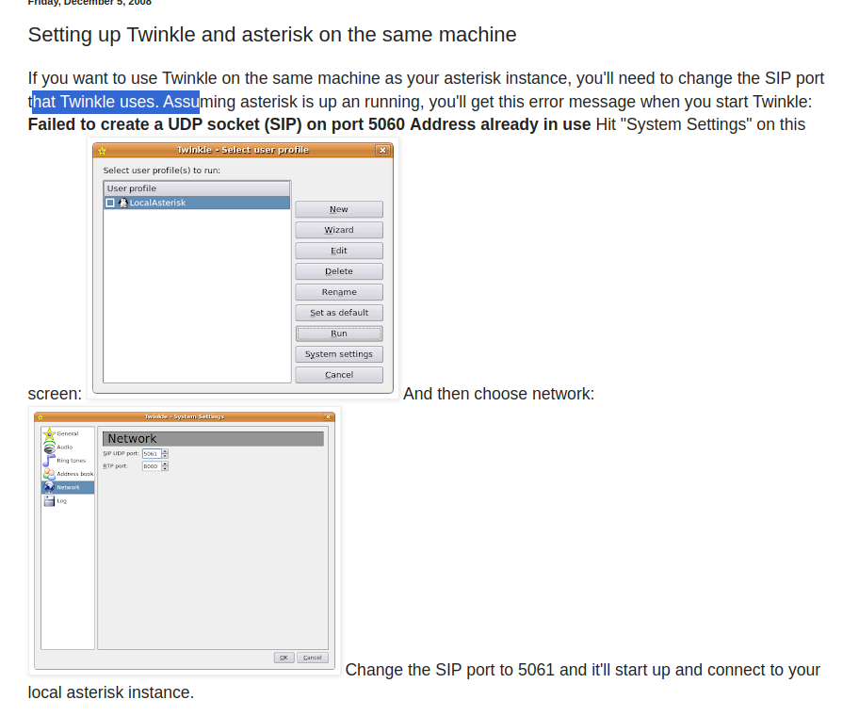The width and height of the screenshot is (859, 716).
Task: Click the Set as default button
Action: [x=338, y=313]
